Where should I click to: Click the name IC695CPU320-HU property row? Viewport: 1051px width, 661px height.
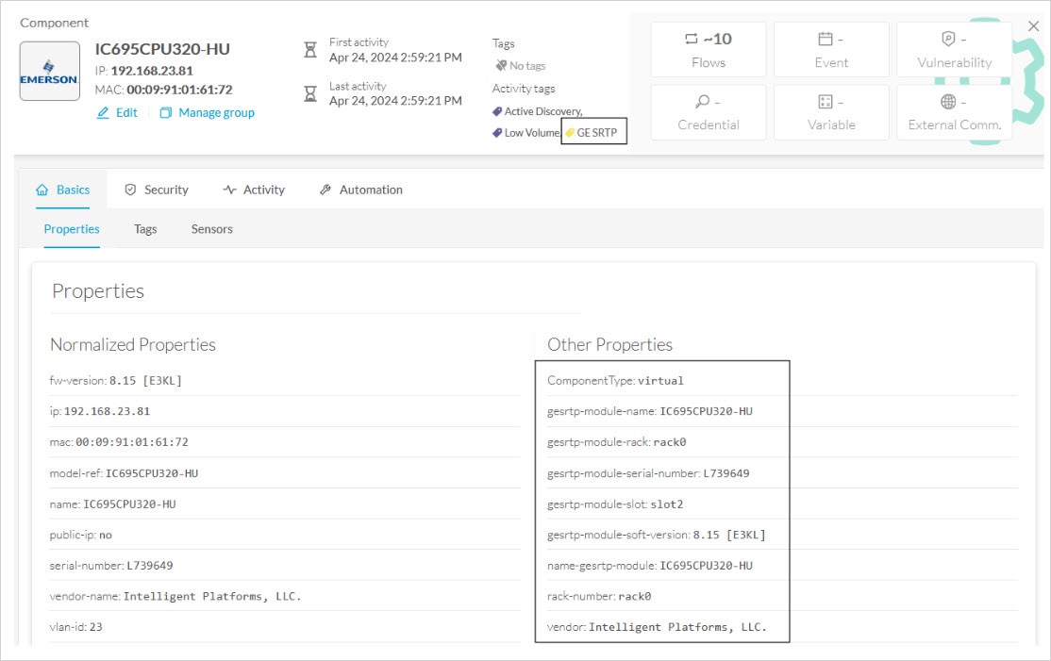(x=285, y=504)
